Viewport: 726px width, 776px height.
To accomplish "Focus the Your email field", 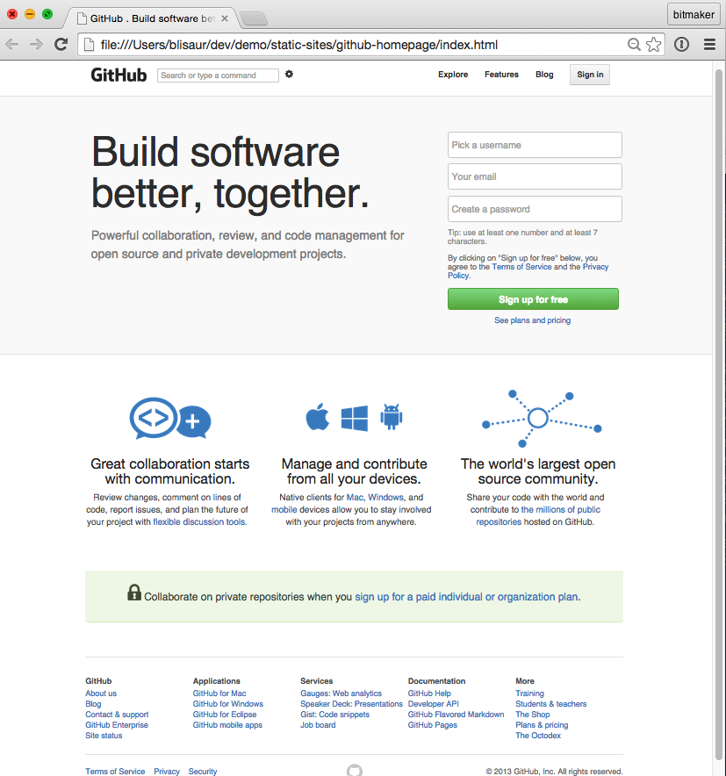I will 535,176.
